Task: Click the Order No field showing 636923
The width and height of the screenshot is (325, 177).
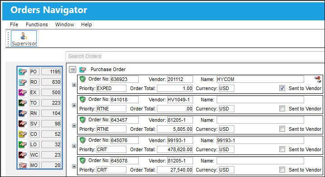Action: point(124,79)
